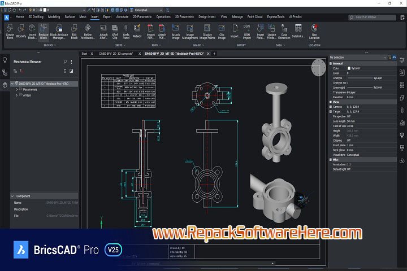Add a new document tab with plus button

(214, 54)
